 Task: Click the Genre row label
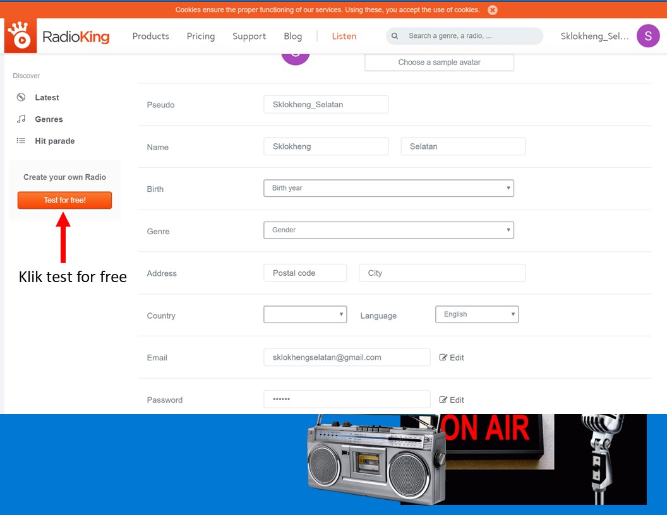pyautogui.click(x=159, y=231)
